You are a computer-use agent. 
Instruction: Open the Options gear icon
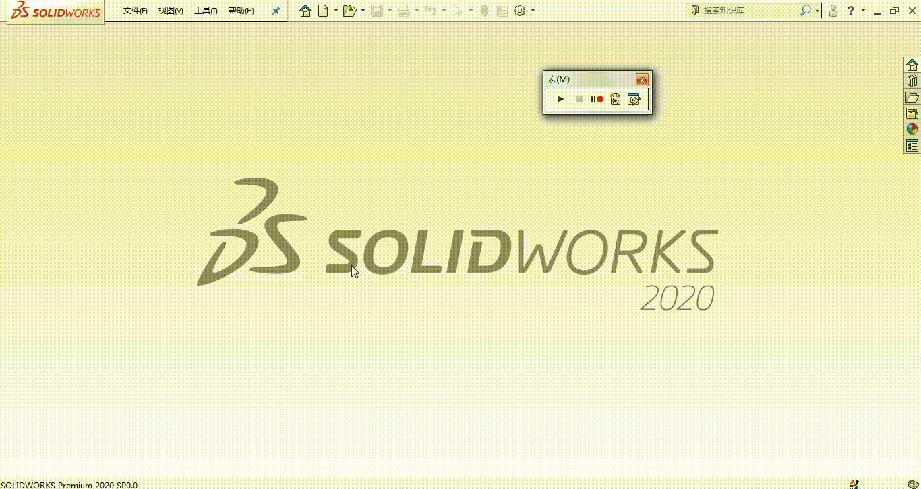point(520,11)
